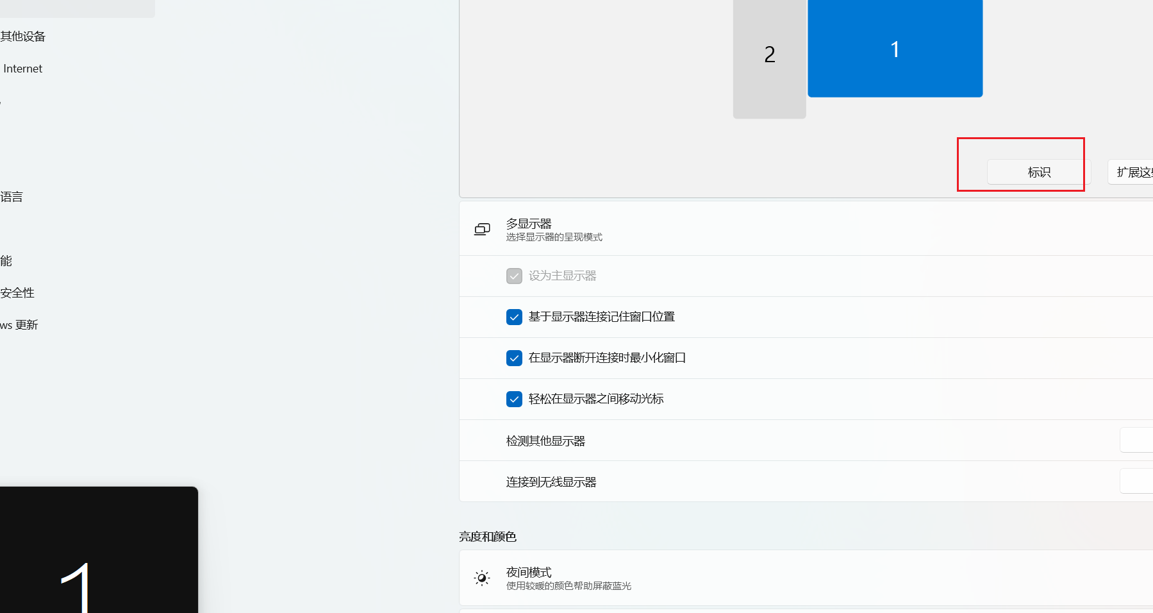Toggle 轻松在显示器之间移动光标 checkbox
The height and width of the screenshot is (613, 1153).
(514, 399)
